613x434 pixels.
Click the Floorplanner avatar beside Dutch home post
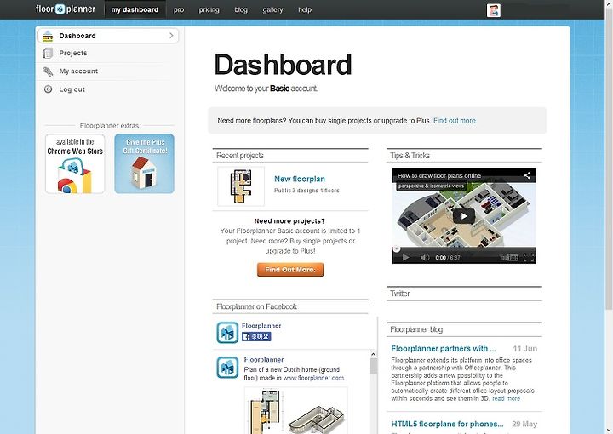pyautogui.click(x=227, y=368)
